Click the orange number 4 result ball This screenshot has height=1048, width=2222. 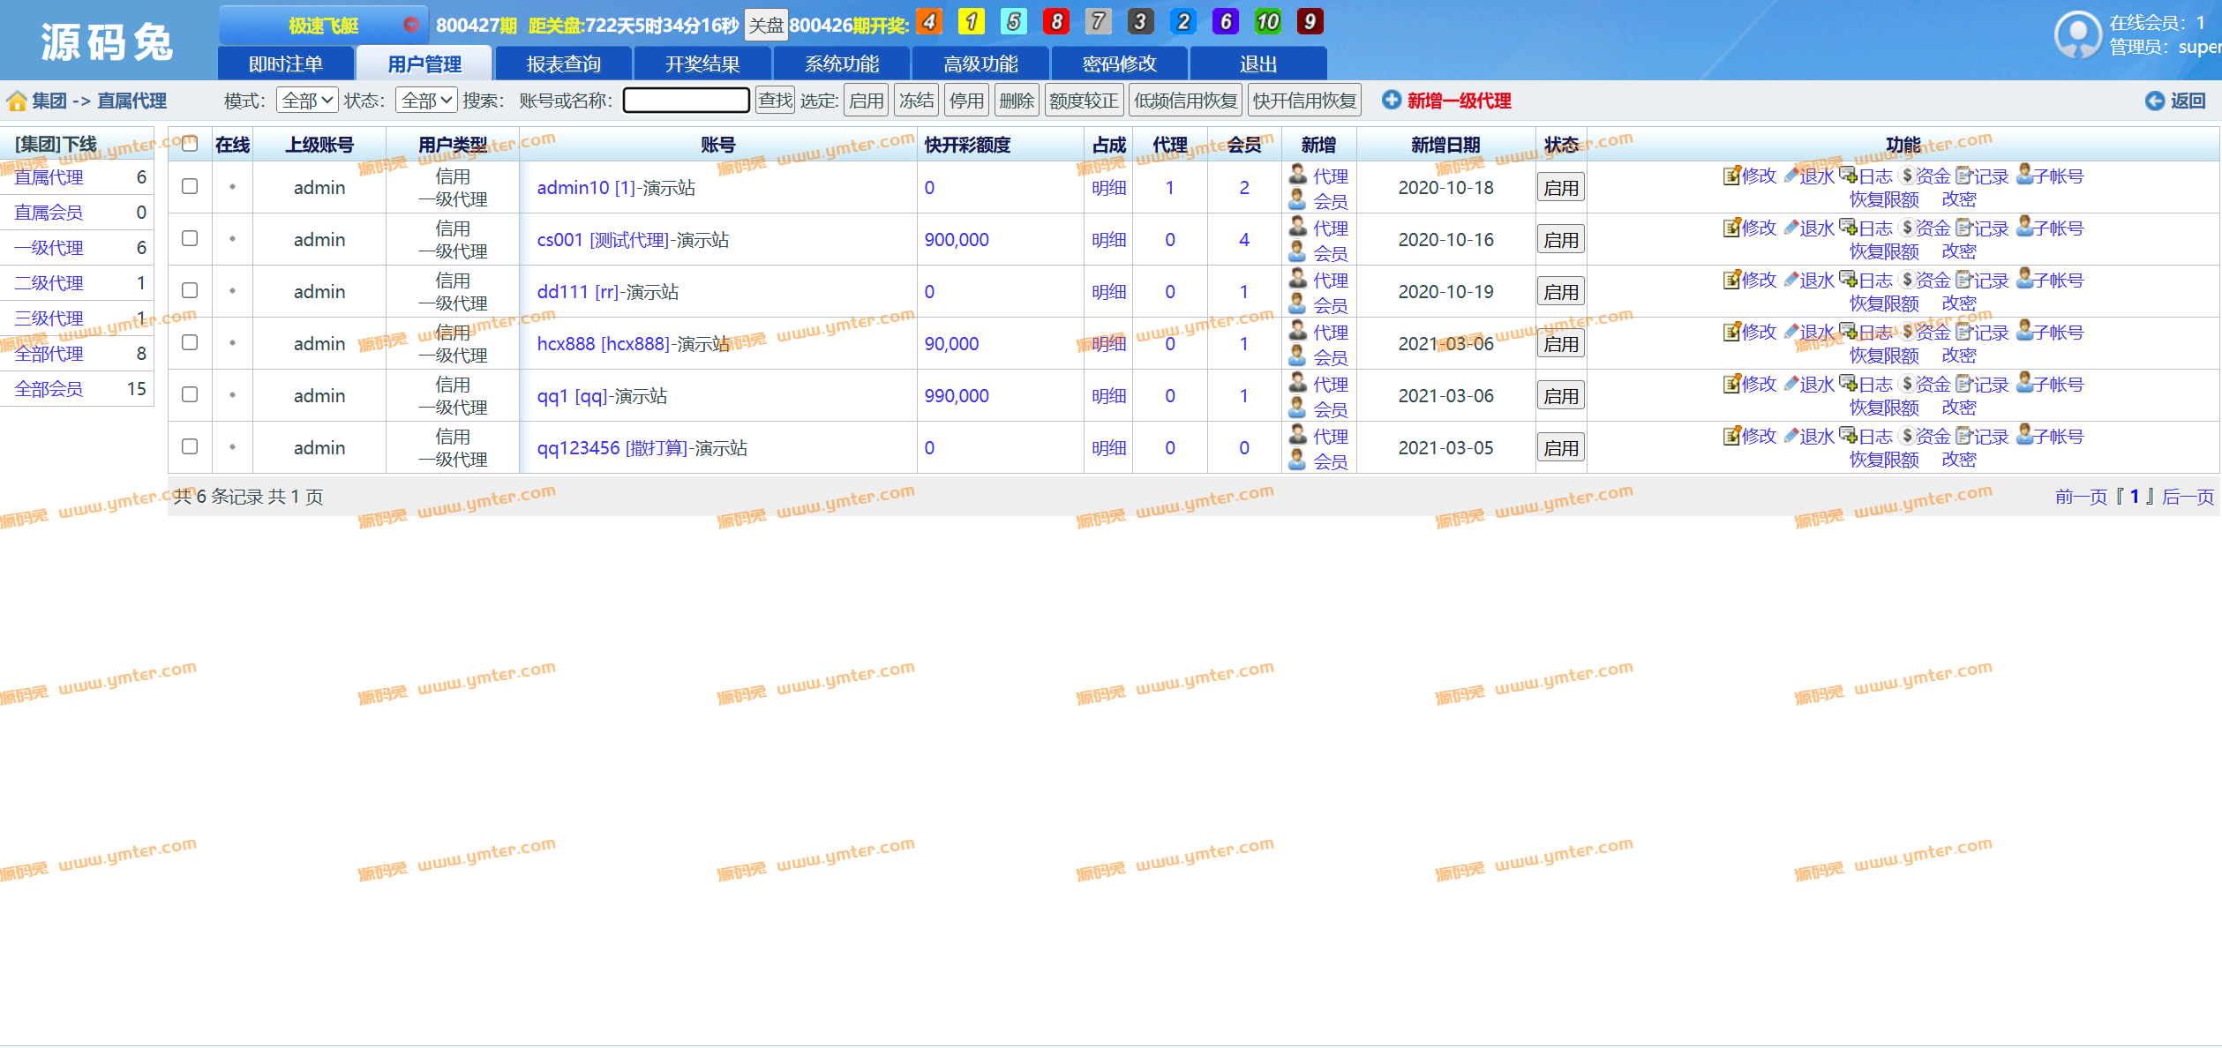coord(928,21)
